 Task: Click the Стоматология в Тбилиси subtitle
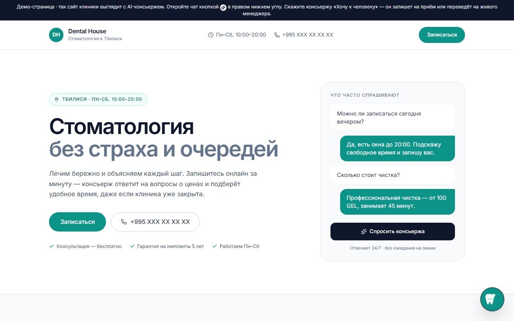(x=95, y=39)
